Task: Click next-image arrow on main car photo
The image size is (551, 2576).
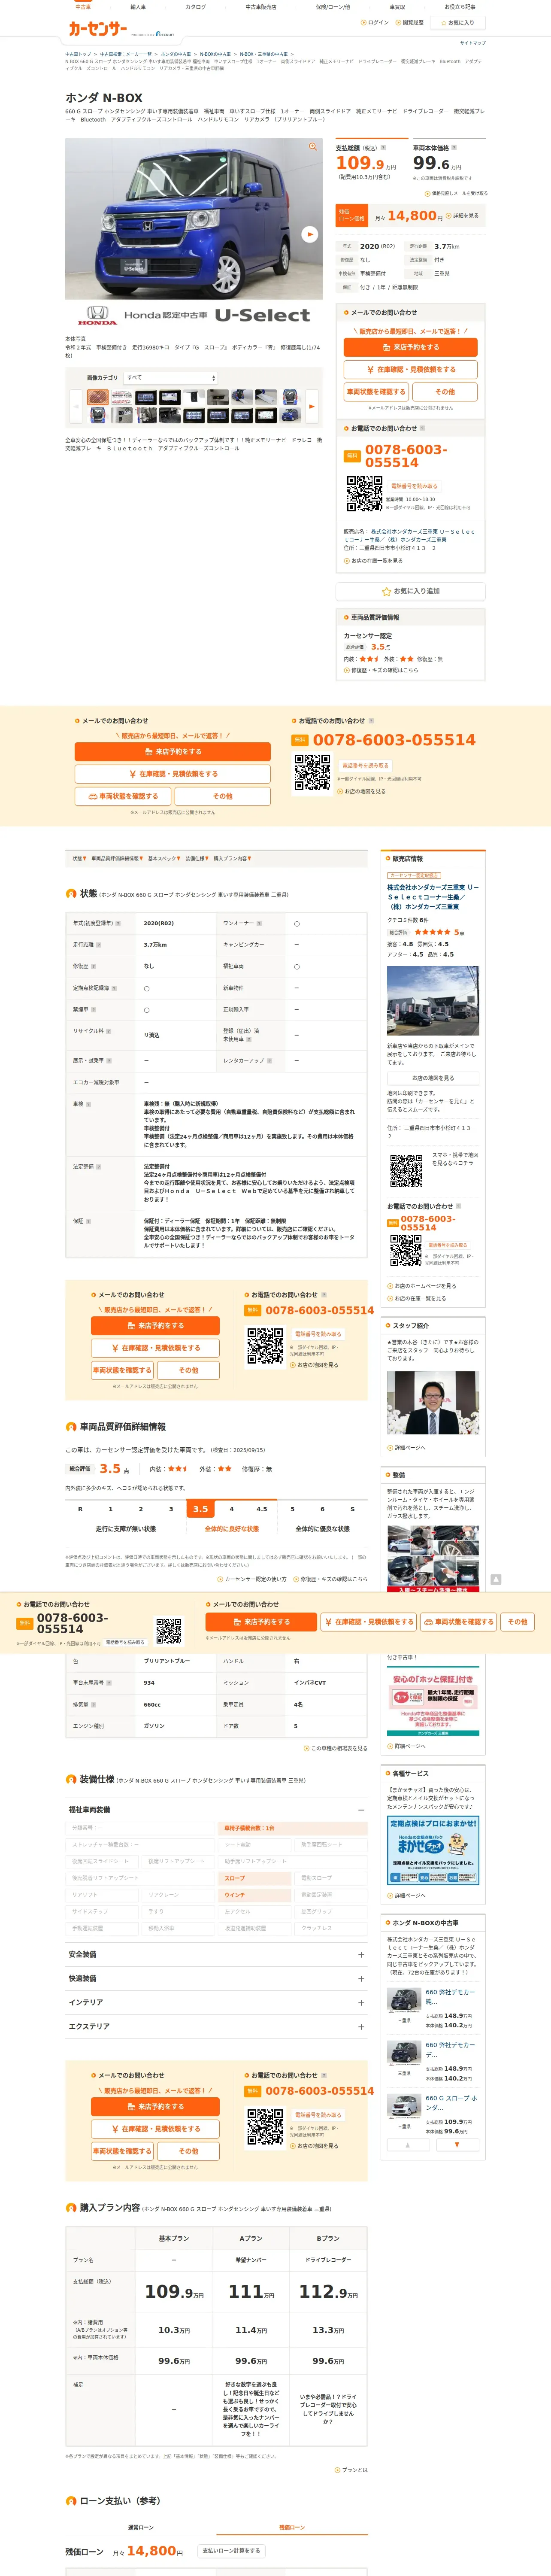Action: pyautogui.click(x=310, y=234)
